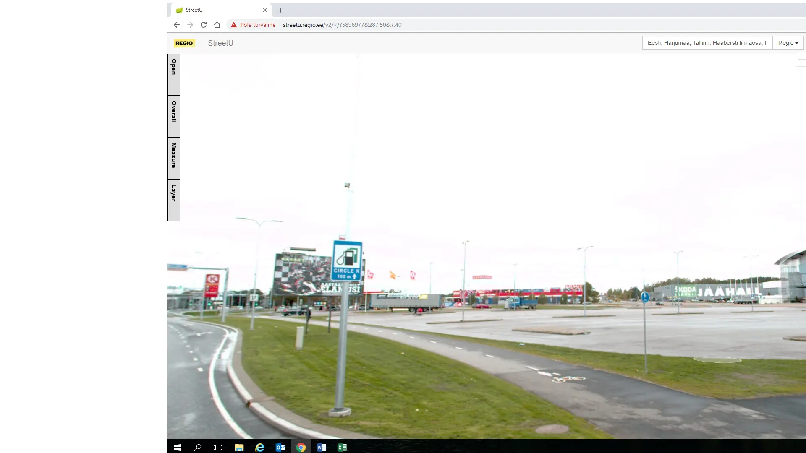This screenshot has width=806, height=453.
Task: Click the browser back arrow
Action: (x=177, y=25)
